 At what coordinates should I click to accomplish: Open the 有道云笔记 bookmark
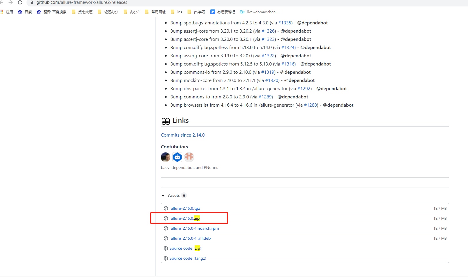[223, 12]
